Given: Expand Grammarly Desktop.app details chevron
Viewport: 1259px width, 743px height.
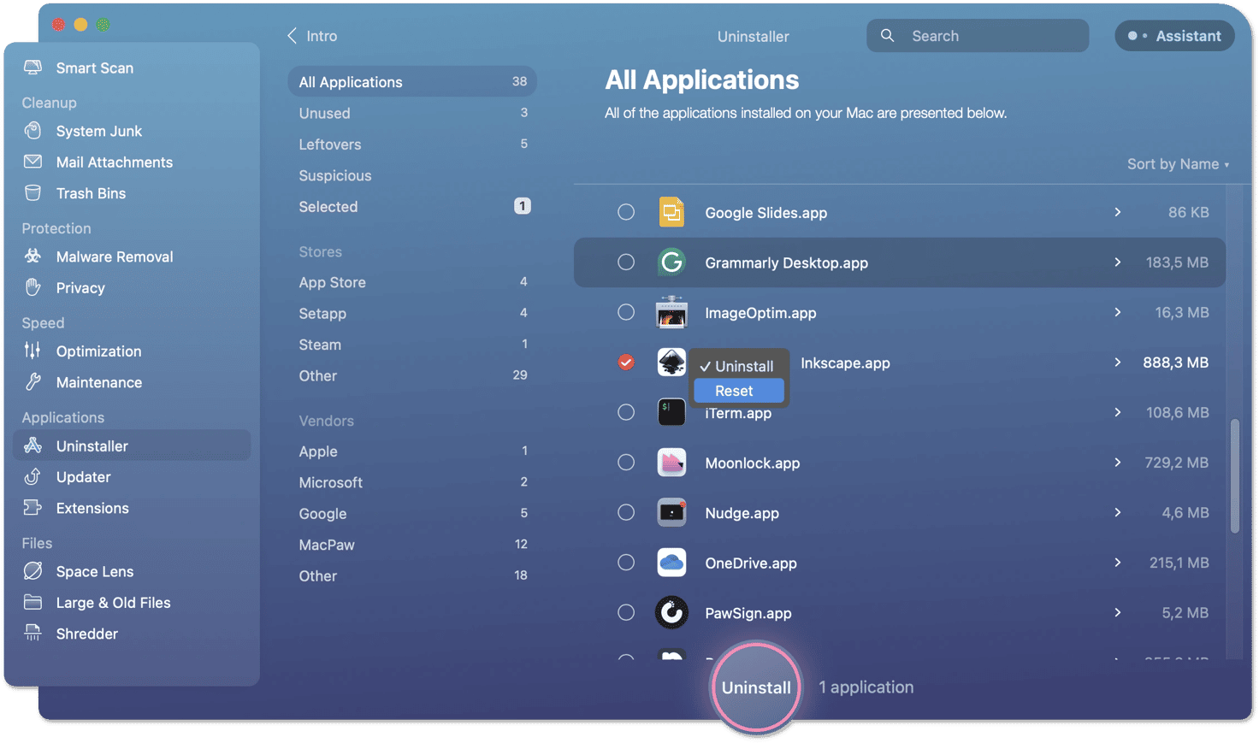Looking at the screenshot, I should point(1117,262).
